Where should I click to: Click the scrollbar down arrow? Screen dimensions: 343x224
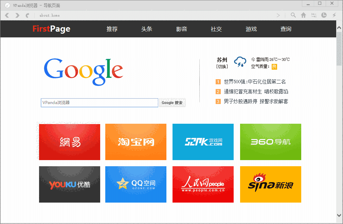pos(339,215)
